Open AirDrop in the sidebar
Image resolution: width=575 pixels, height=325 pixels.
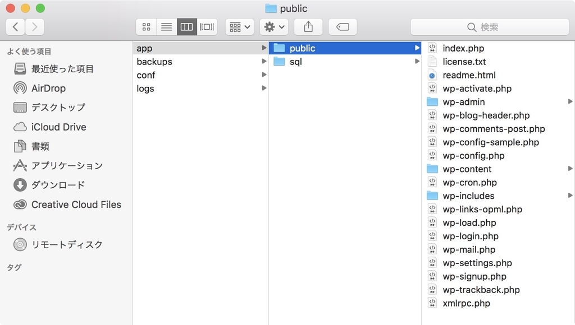tap(40, 88)
